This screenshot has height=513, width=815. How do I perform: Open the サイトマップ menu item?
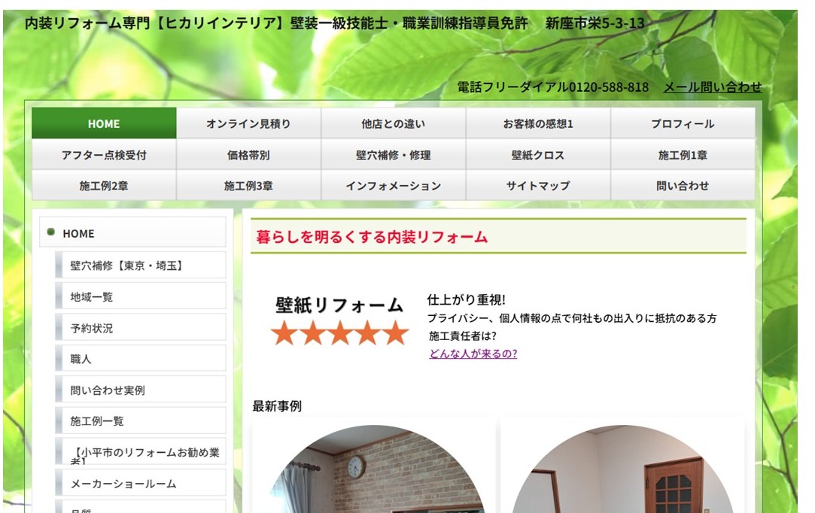pos(538,185)
